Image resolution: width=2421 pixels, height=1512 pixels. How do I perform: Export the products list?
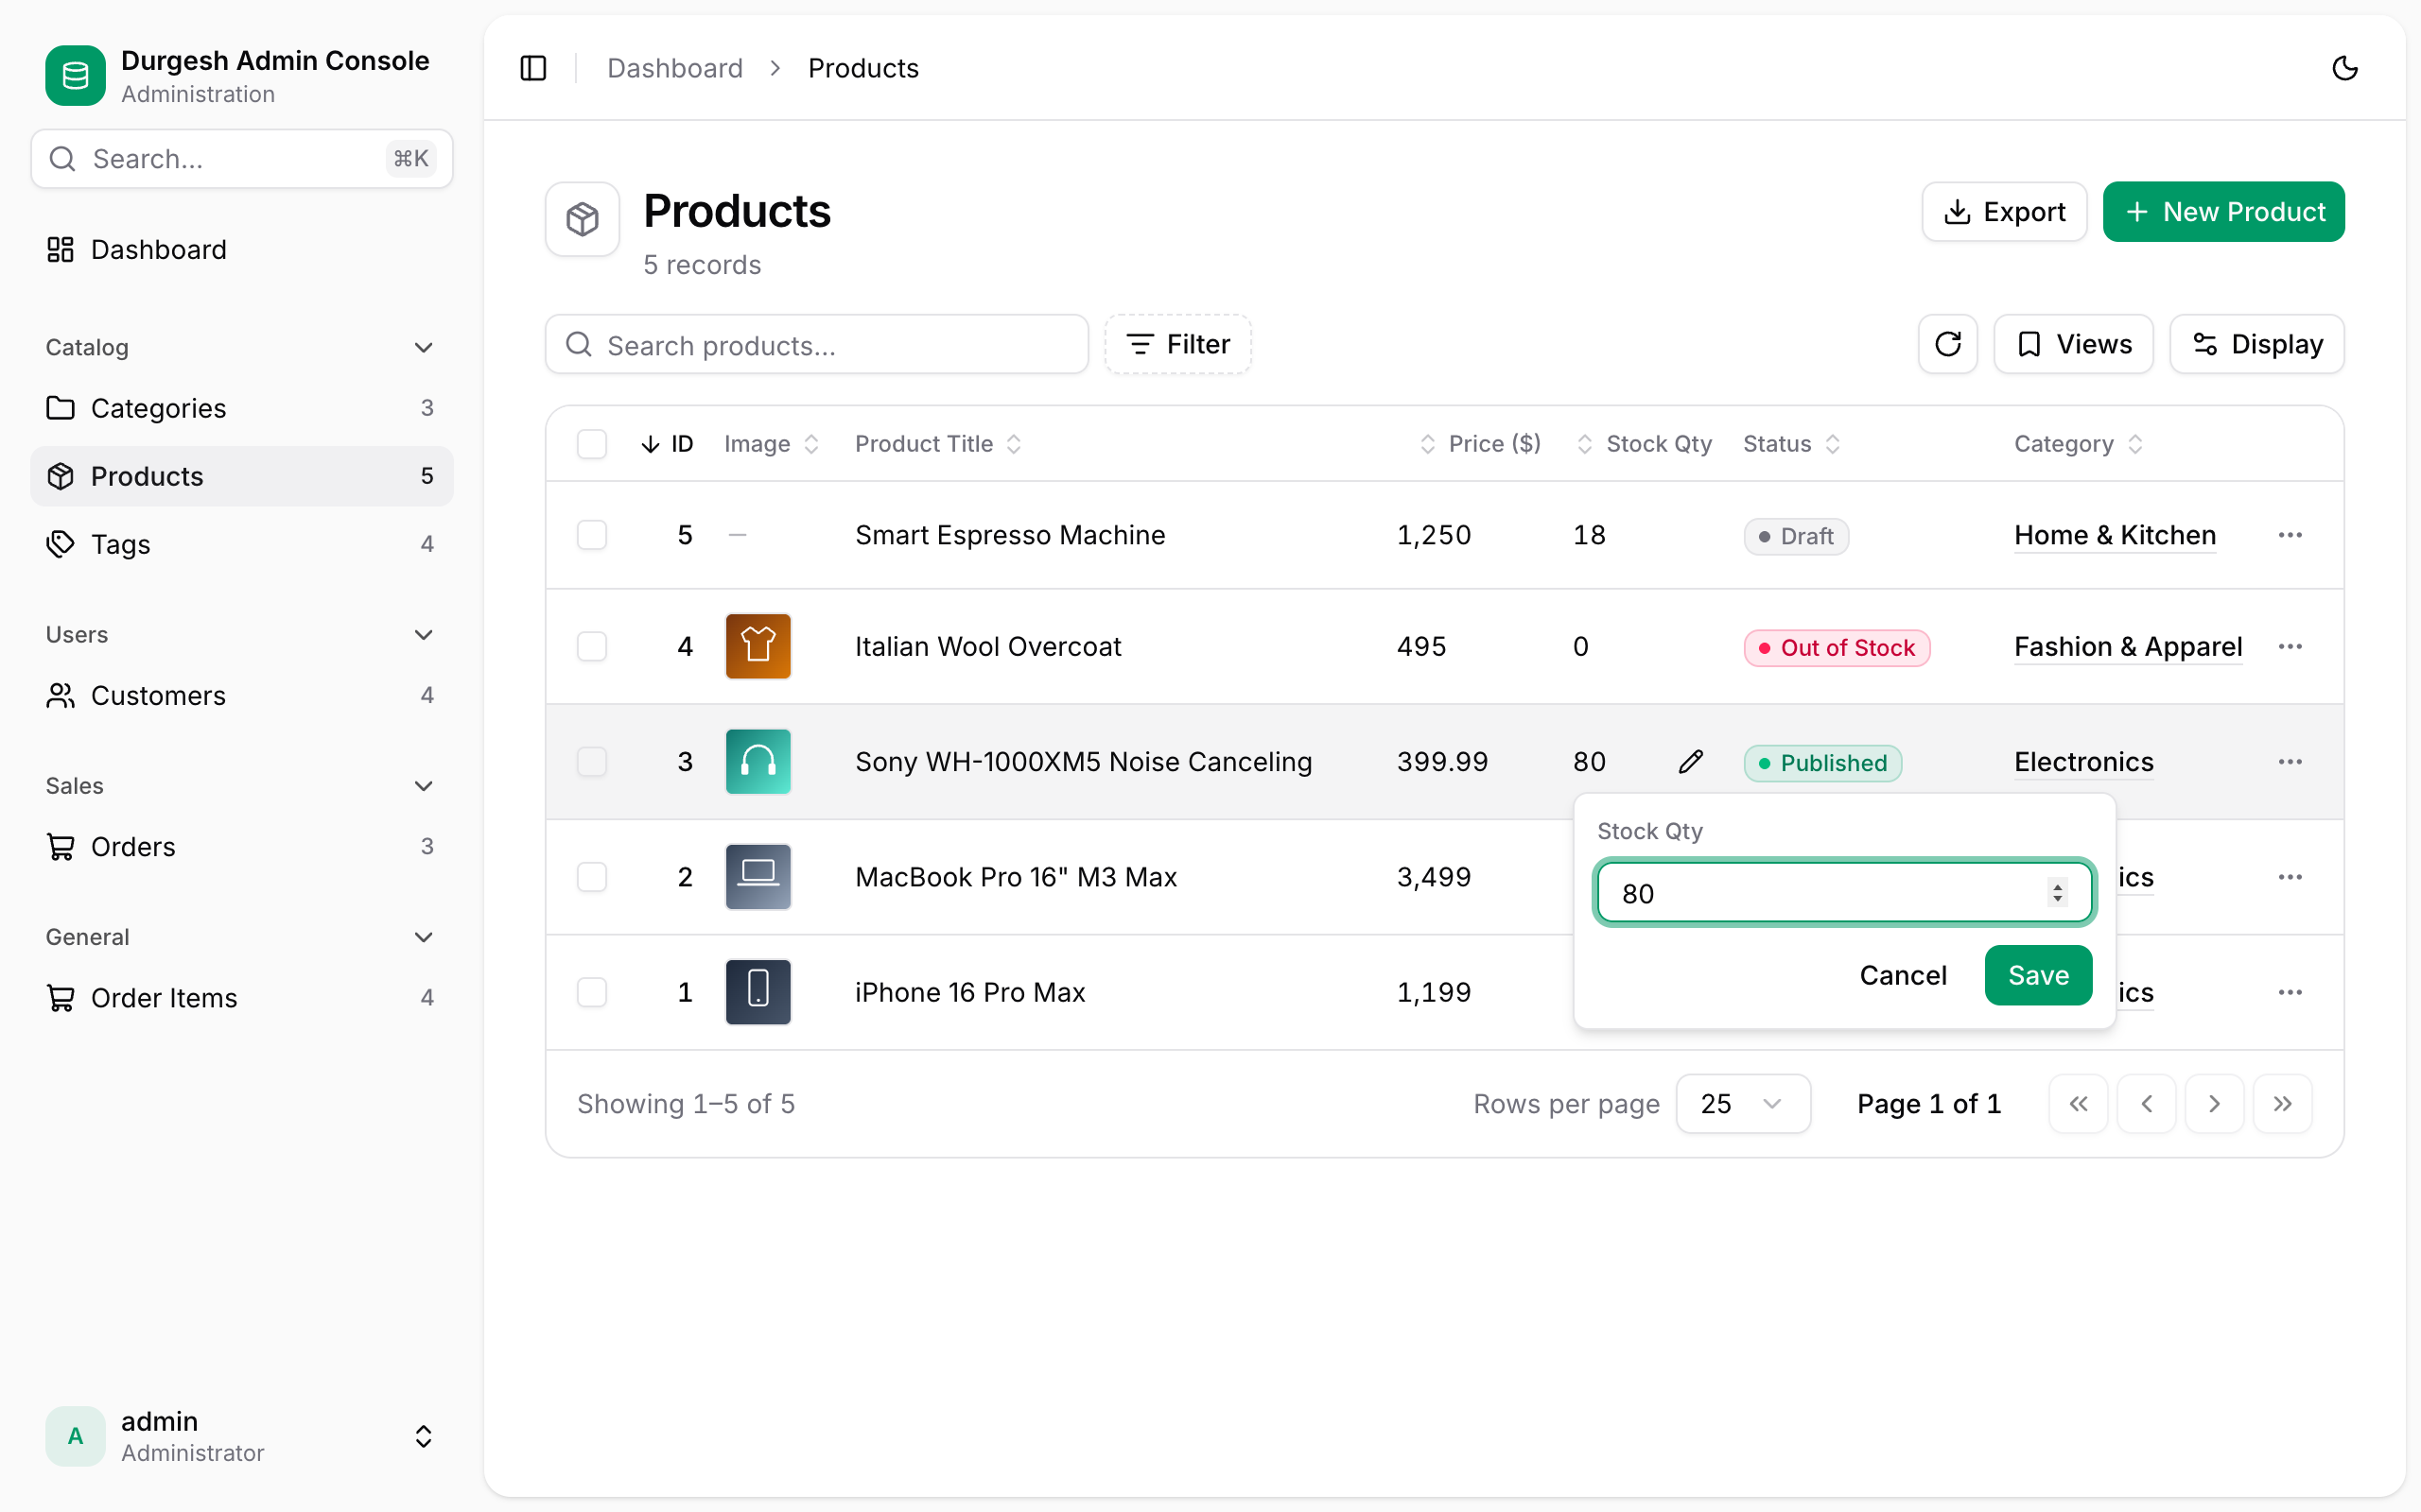coord(2004,212)
